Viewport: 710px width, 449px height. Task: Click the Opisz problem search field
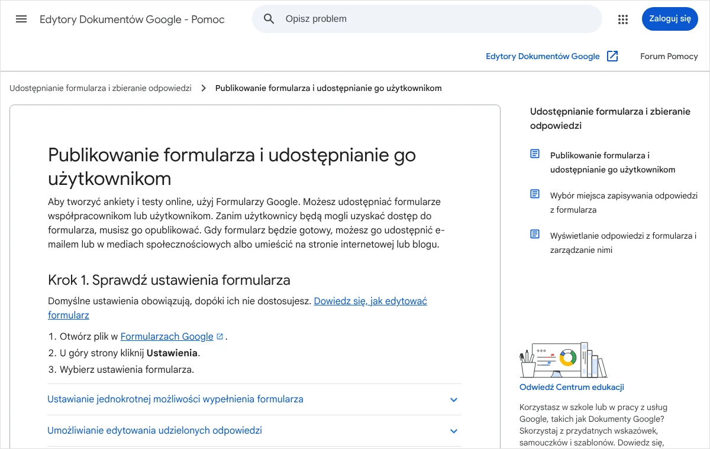point(427,19)
